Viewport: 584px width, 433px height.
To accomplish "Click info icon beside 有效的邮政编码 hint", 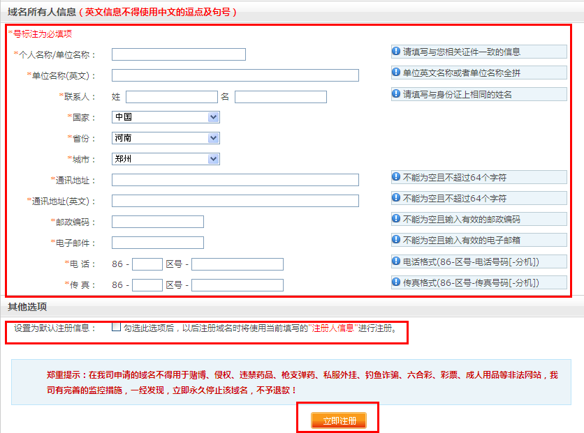I will pyautogui.click(x=397, y=219).
